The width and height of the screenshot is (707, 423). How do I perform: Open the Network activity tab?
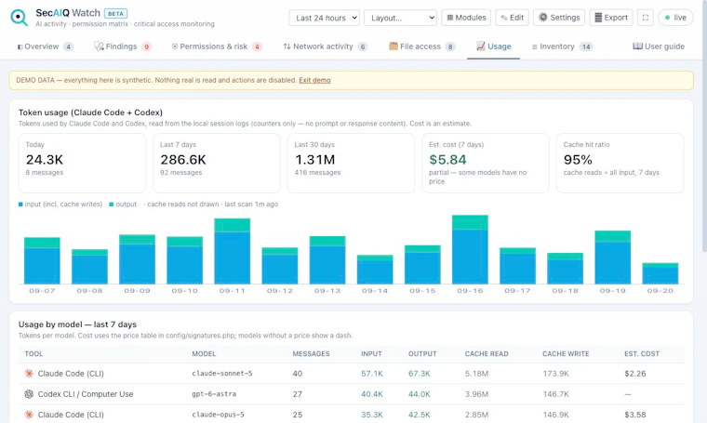pos(325,46)
